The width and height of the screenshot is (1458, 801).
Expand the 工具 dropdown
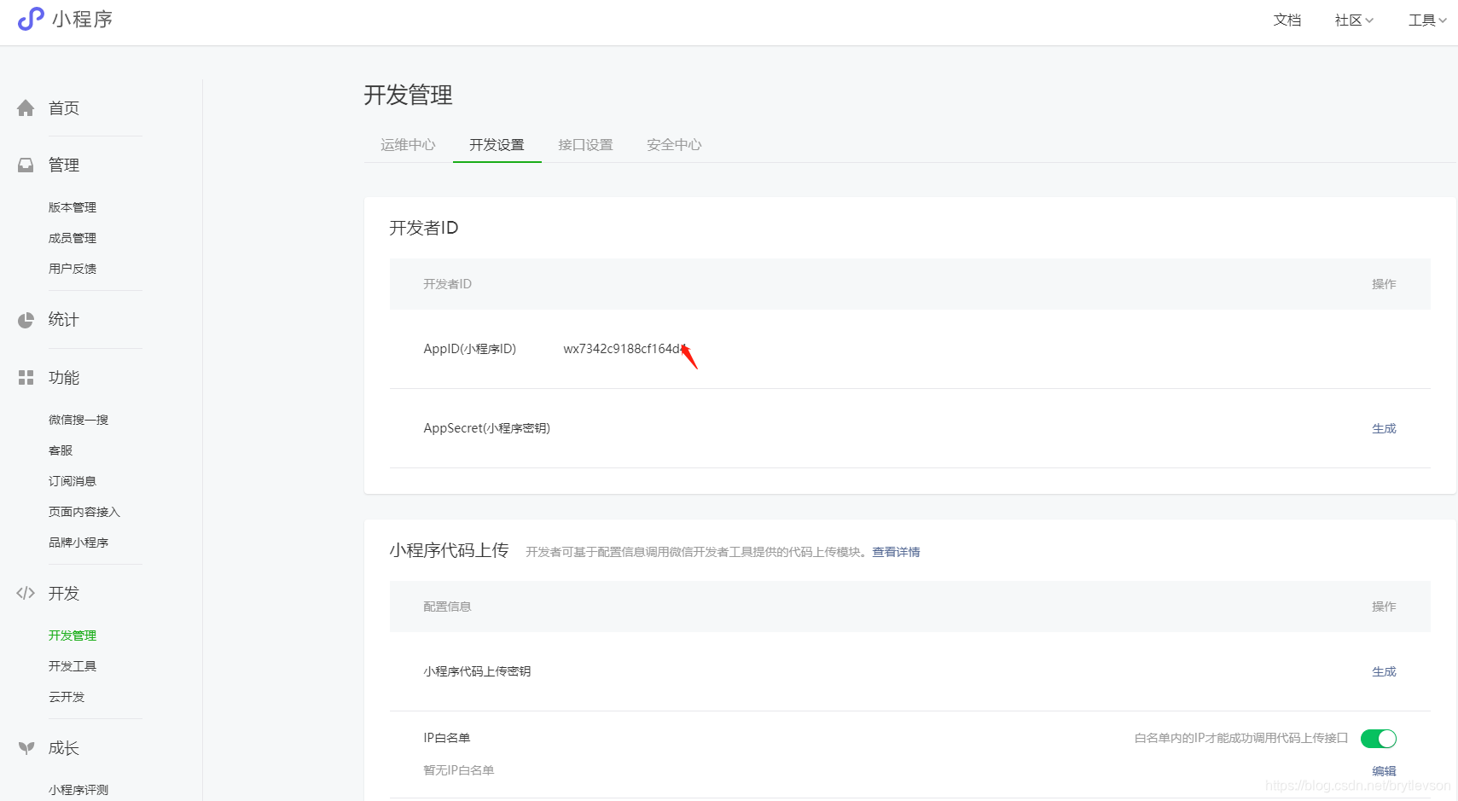click(1426, 20)
